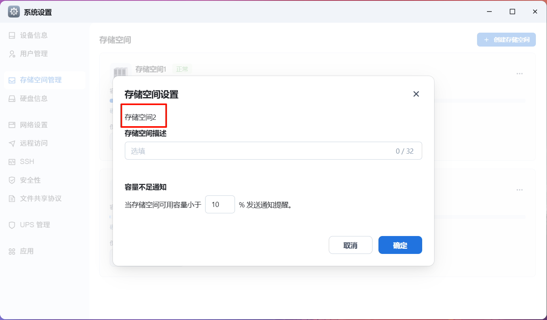547x320 pixels.
Task: Click the 0 / 32 character counter
Action: click(405, 151)
